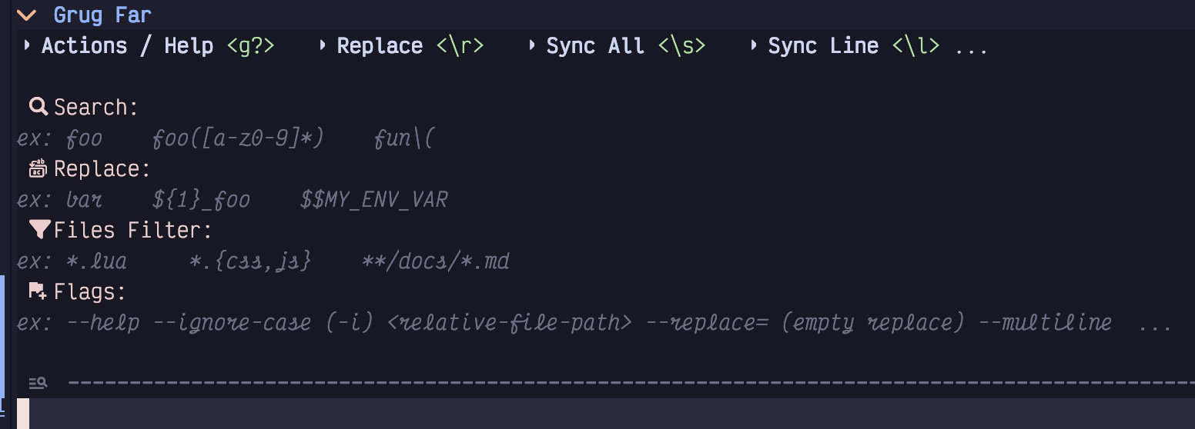Viewport: 1195px width, 429px height.
Task: Expand the Sync Line triangle
Action: coord(754,45)
